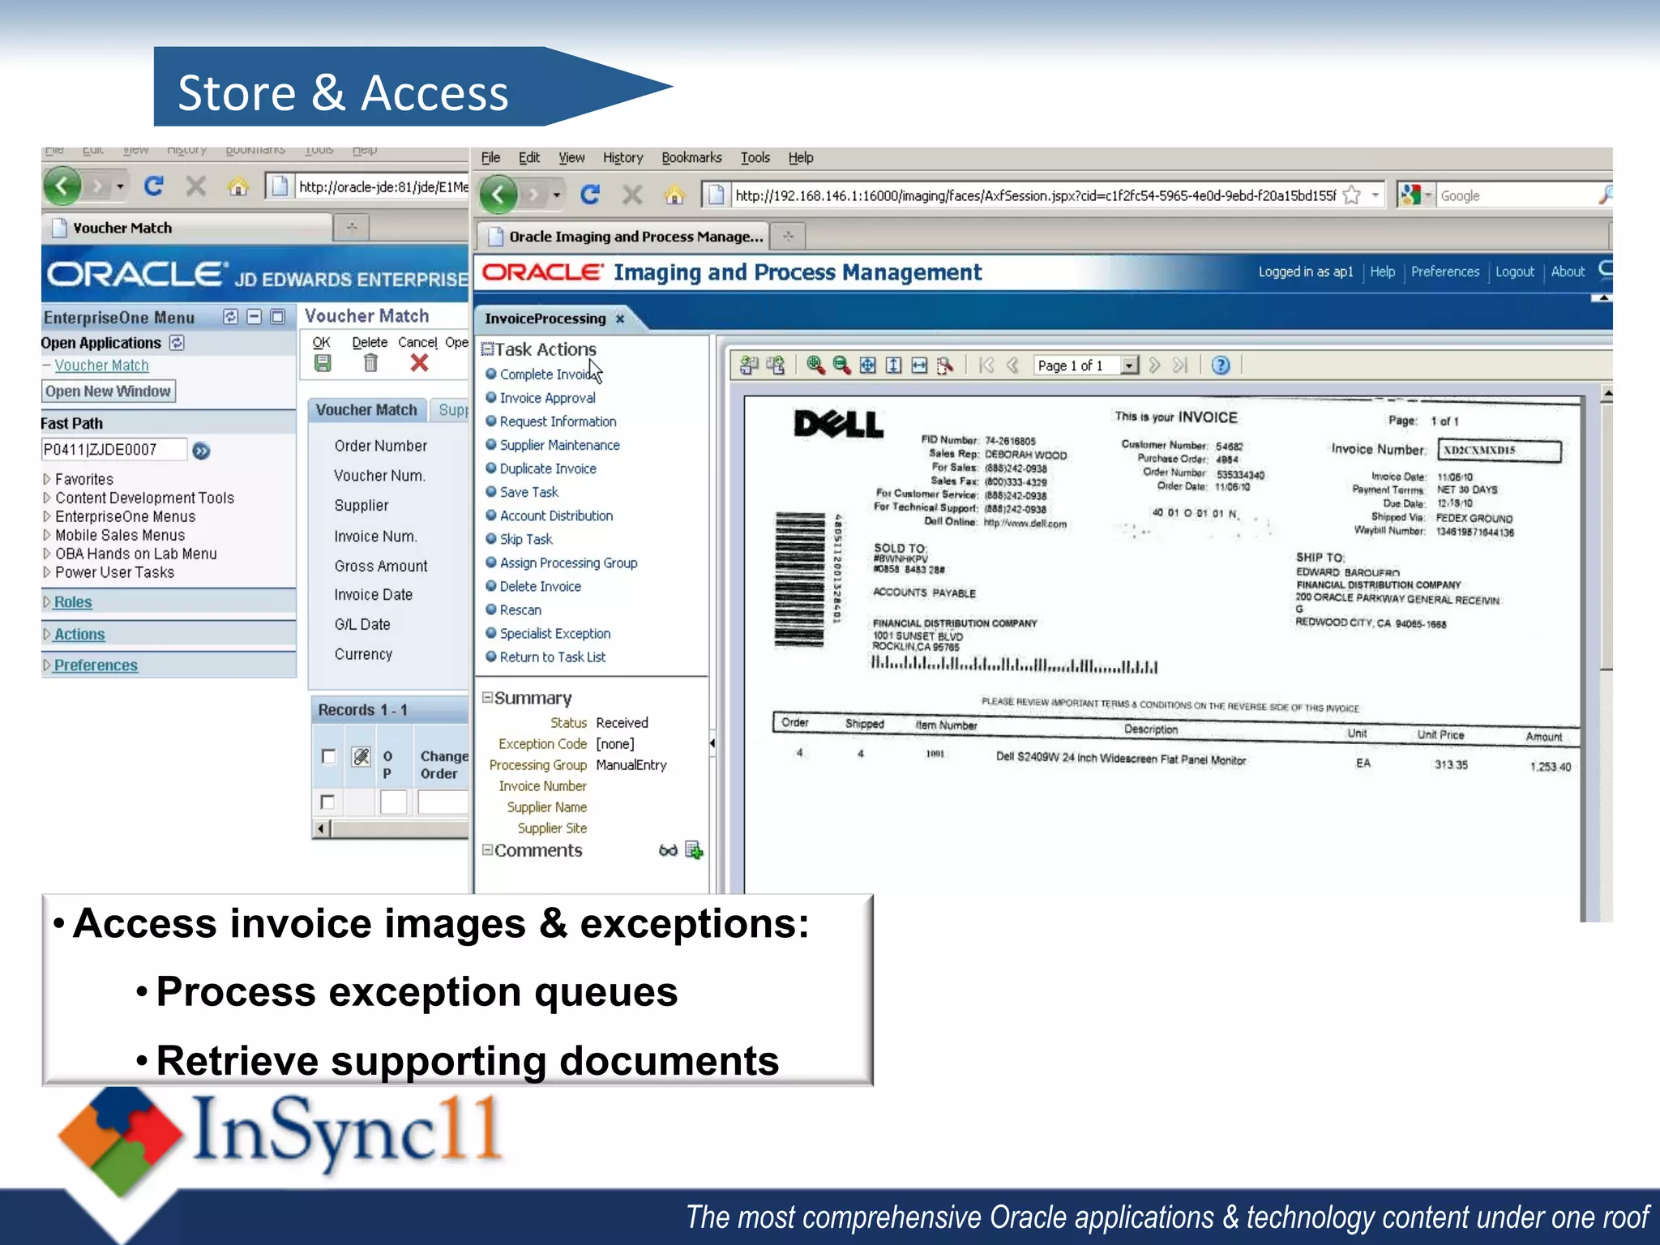Fit invoice image to width
Image resolution: width=1660 pixels, height=1245 pixels.
click(919, 366)
